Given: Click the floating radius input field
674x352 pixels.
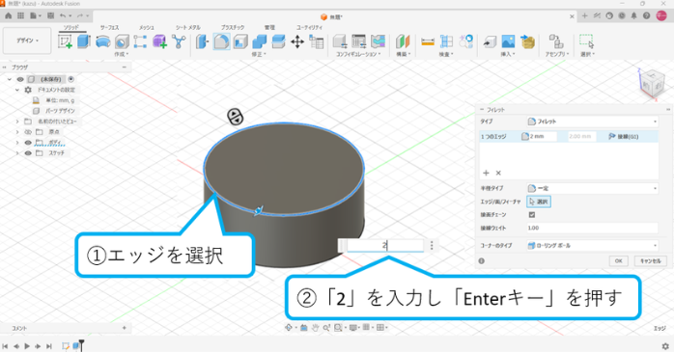Looking at the screenshot, I should pos(385,246).
